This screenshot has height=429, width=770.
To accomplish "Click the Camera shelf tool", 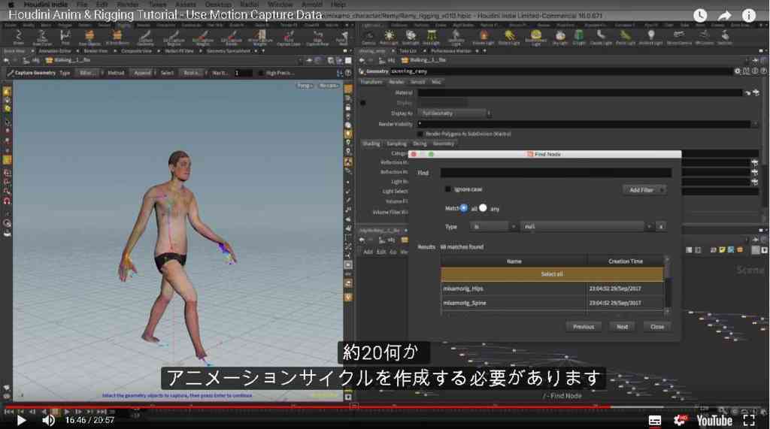I will (x=368, y=38).
